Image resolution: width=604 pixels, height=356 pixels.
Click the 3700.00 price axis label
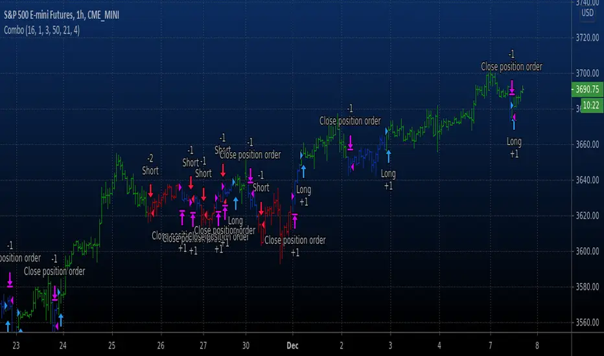587,73
